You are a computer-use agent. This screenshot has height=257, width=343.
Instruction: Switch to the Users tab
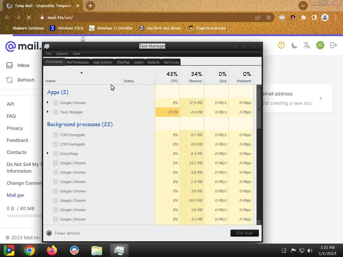(138, 62)
